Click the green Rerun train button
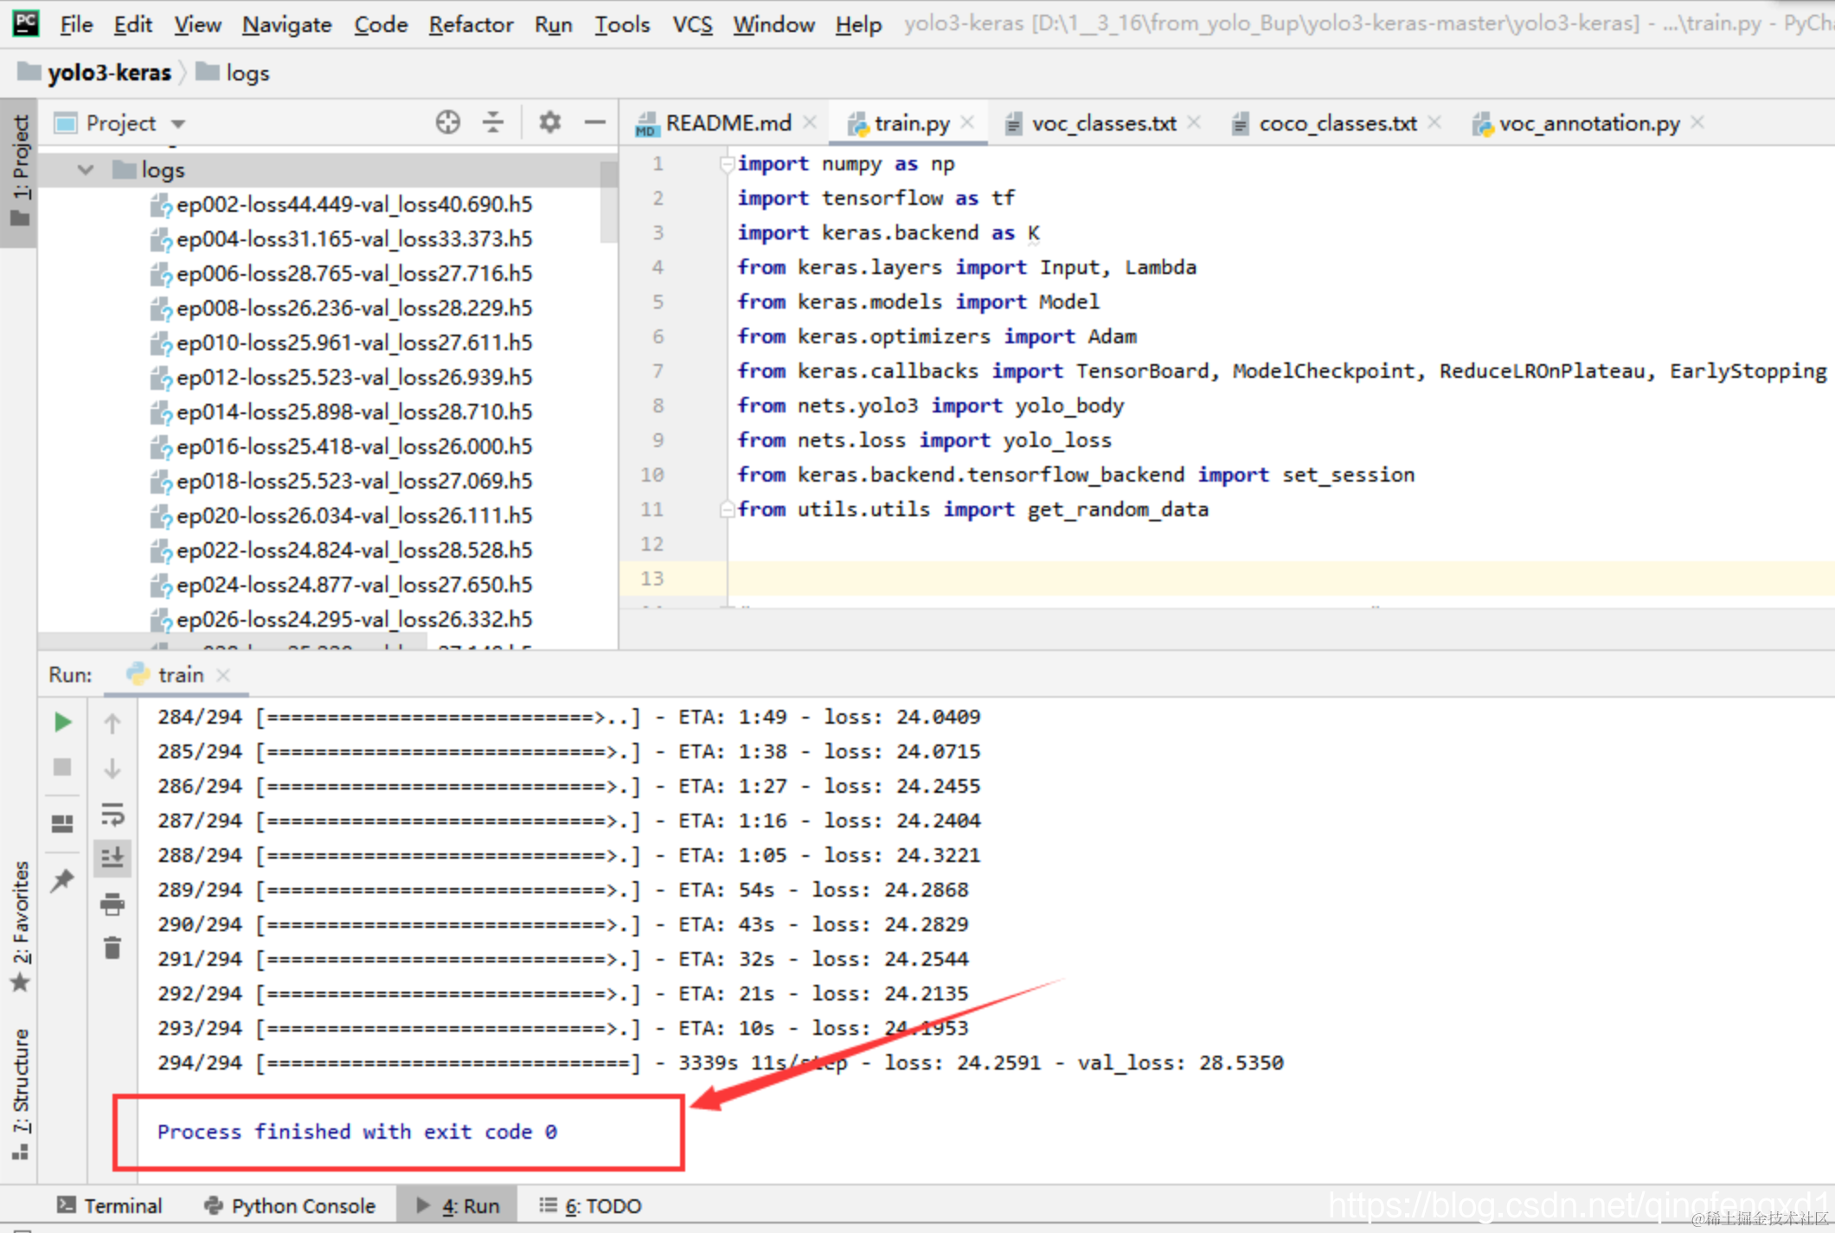This screenshot has width=1835, height=1233. pyautogui.click(x=62, y=721)
